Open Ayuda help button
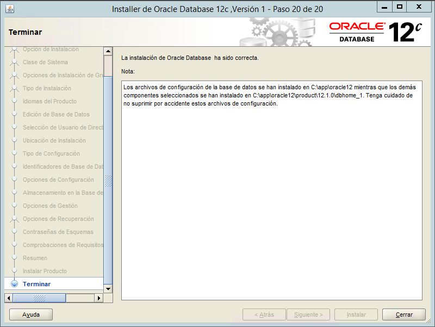 point(31,314)
